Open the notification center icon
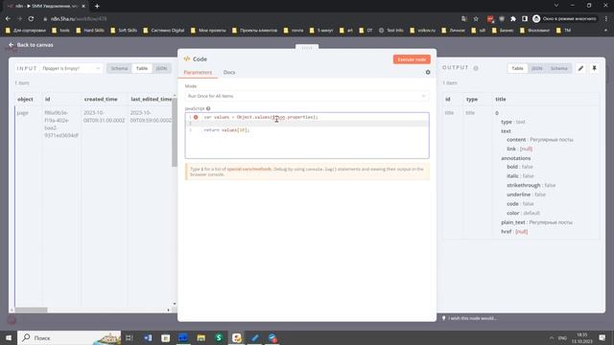The image size is (614, 345). 602,337
